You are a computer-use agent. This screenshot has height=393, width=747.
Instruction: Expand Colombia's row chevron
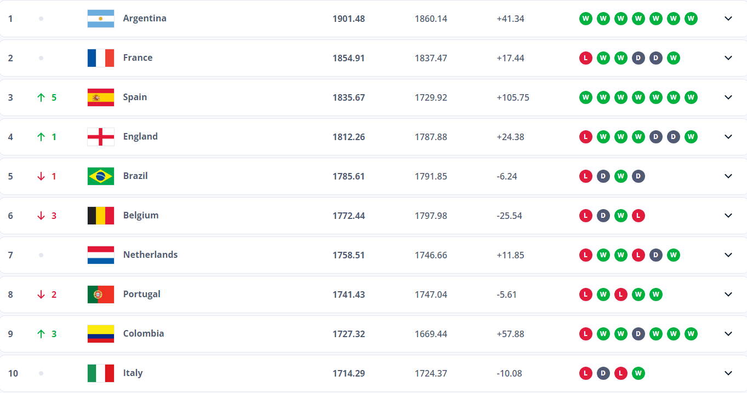pyautogui.click(x=728, y=334)
